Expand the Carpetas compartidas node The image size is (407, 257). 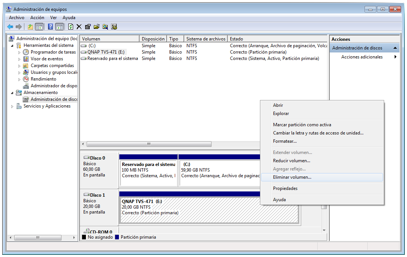19,66
